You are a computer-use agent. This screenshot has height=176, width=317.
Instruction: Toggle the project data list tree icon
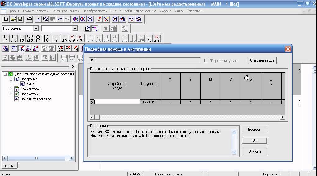94,29
